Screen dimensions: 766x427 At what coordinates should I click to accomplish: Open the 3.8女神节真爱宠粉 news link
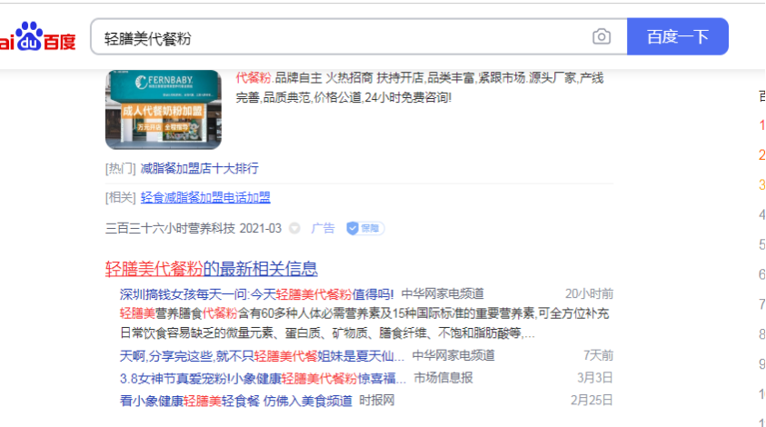[263, 378]
